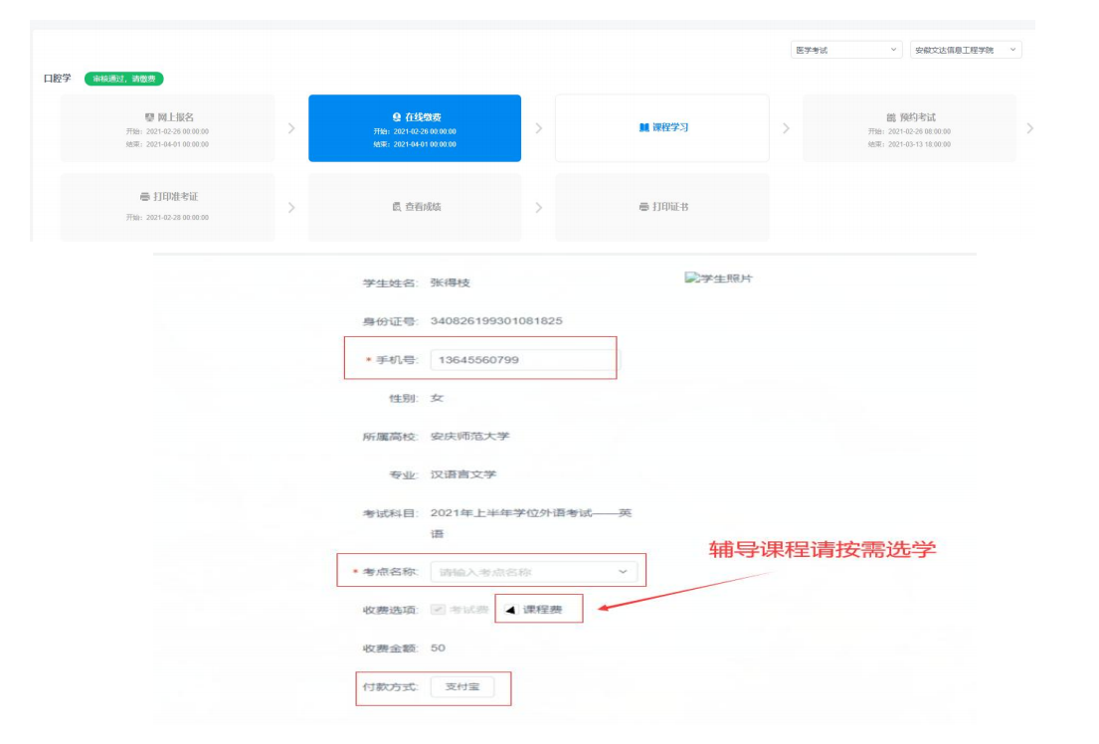Toggle the 课程费 checkbox
The image size is (1099, 744).
(x=510, y=609)
